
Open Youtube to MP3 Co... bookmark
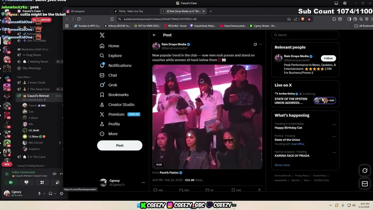click(87, 26)
